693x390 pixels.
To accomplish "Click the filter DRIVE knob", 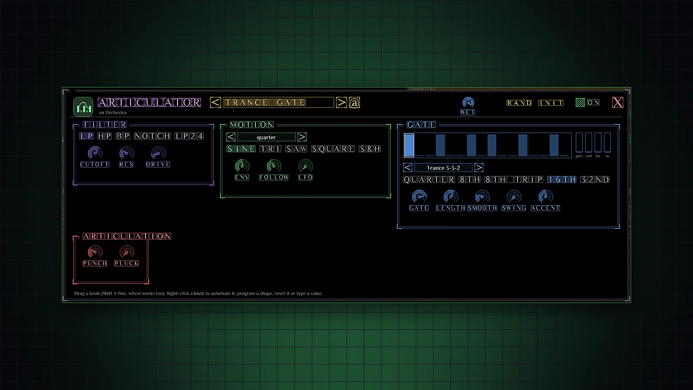I will click(x=158, y=153).
